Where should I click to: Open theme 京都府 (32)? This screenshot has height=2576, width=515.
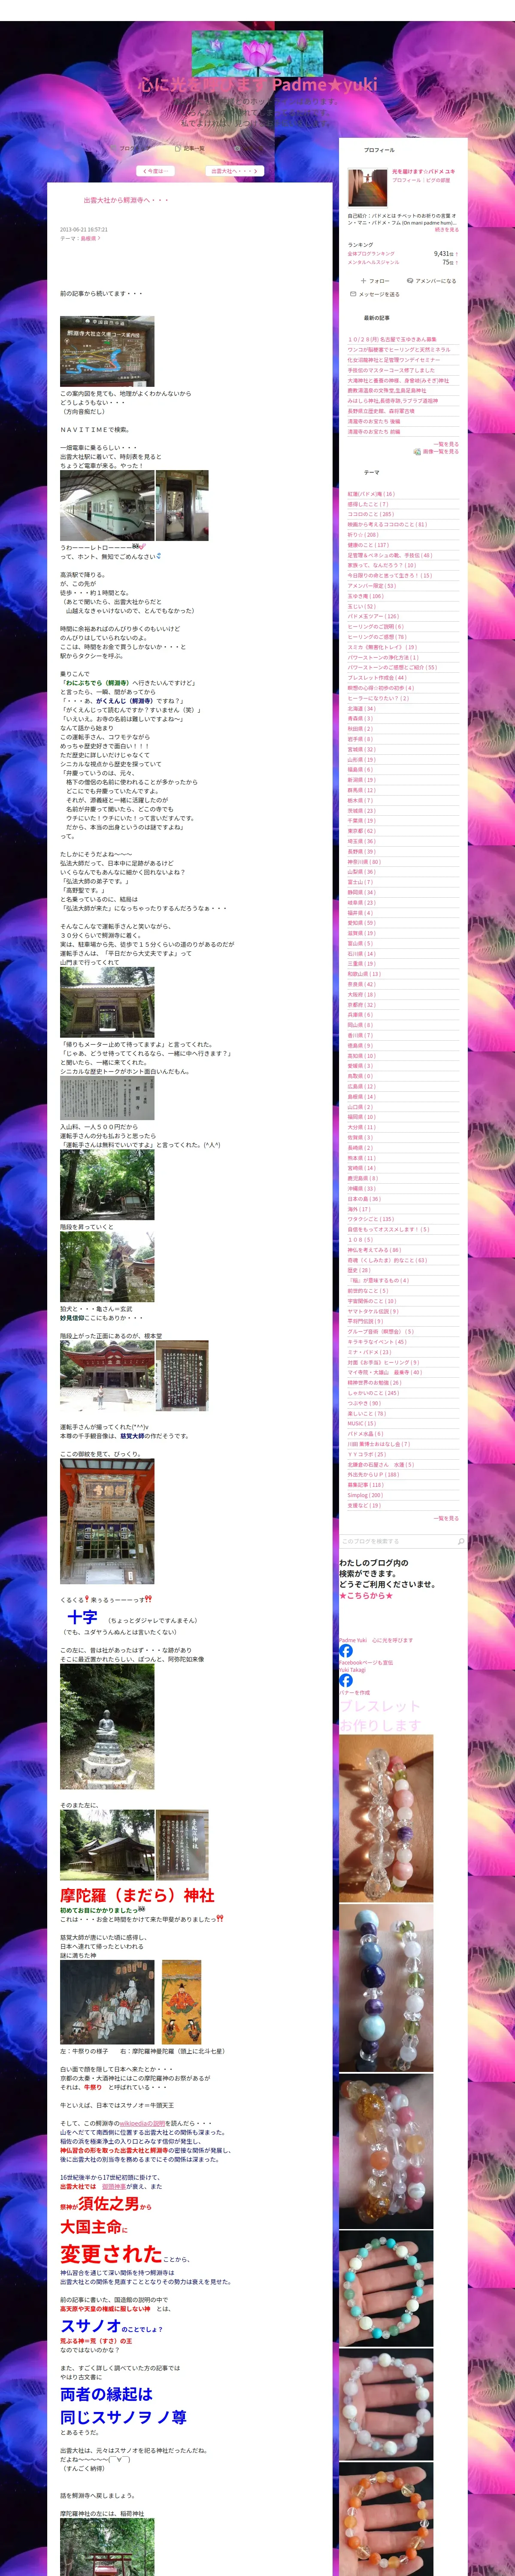tap(361, 1005)
